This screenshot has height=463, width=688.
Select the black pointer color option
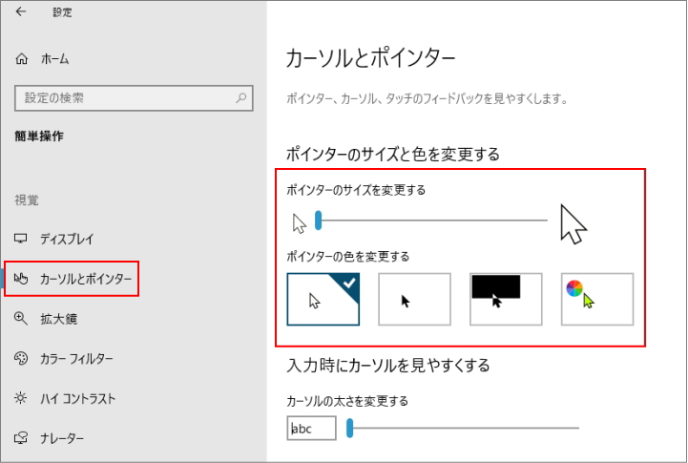(414, 300)
